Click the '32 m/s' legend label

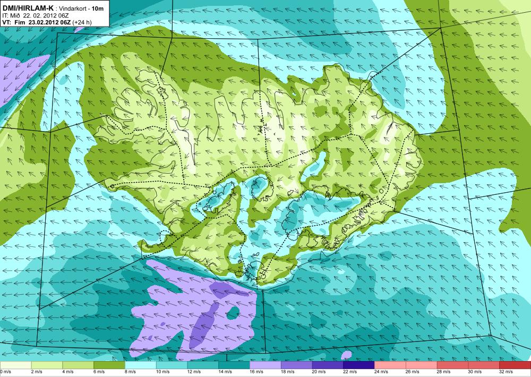point(506,372)
